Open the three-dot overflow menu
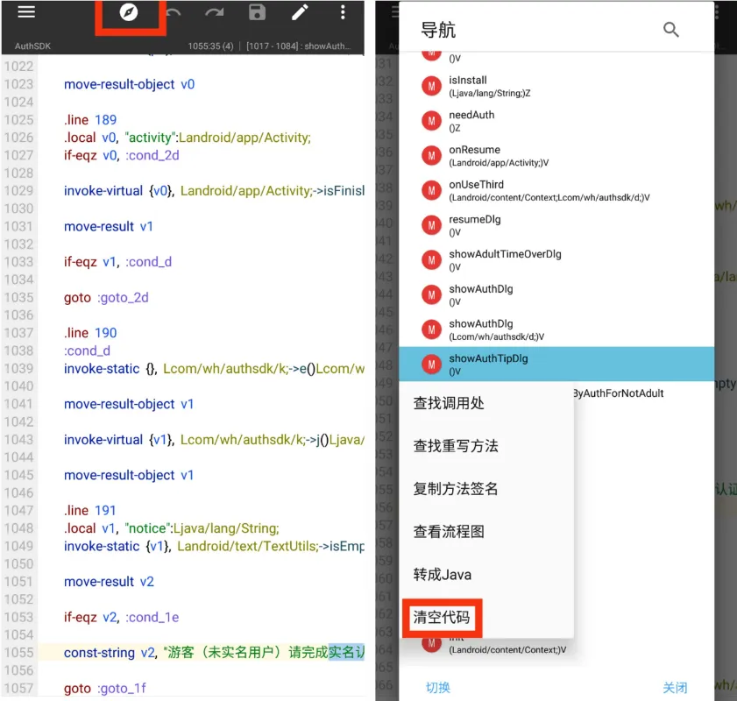 point(343,13)
